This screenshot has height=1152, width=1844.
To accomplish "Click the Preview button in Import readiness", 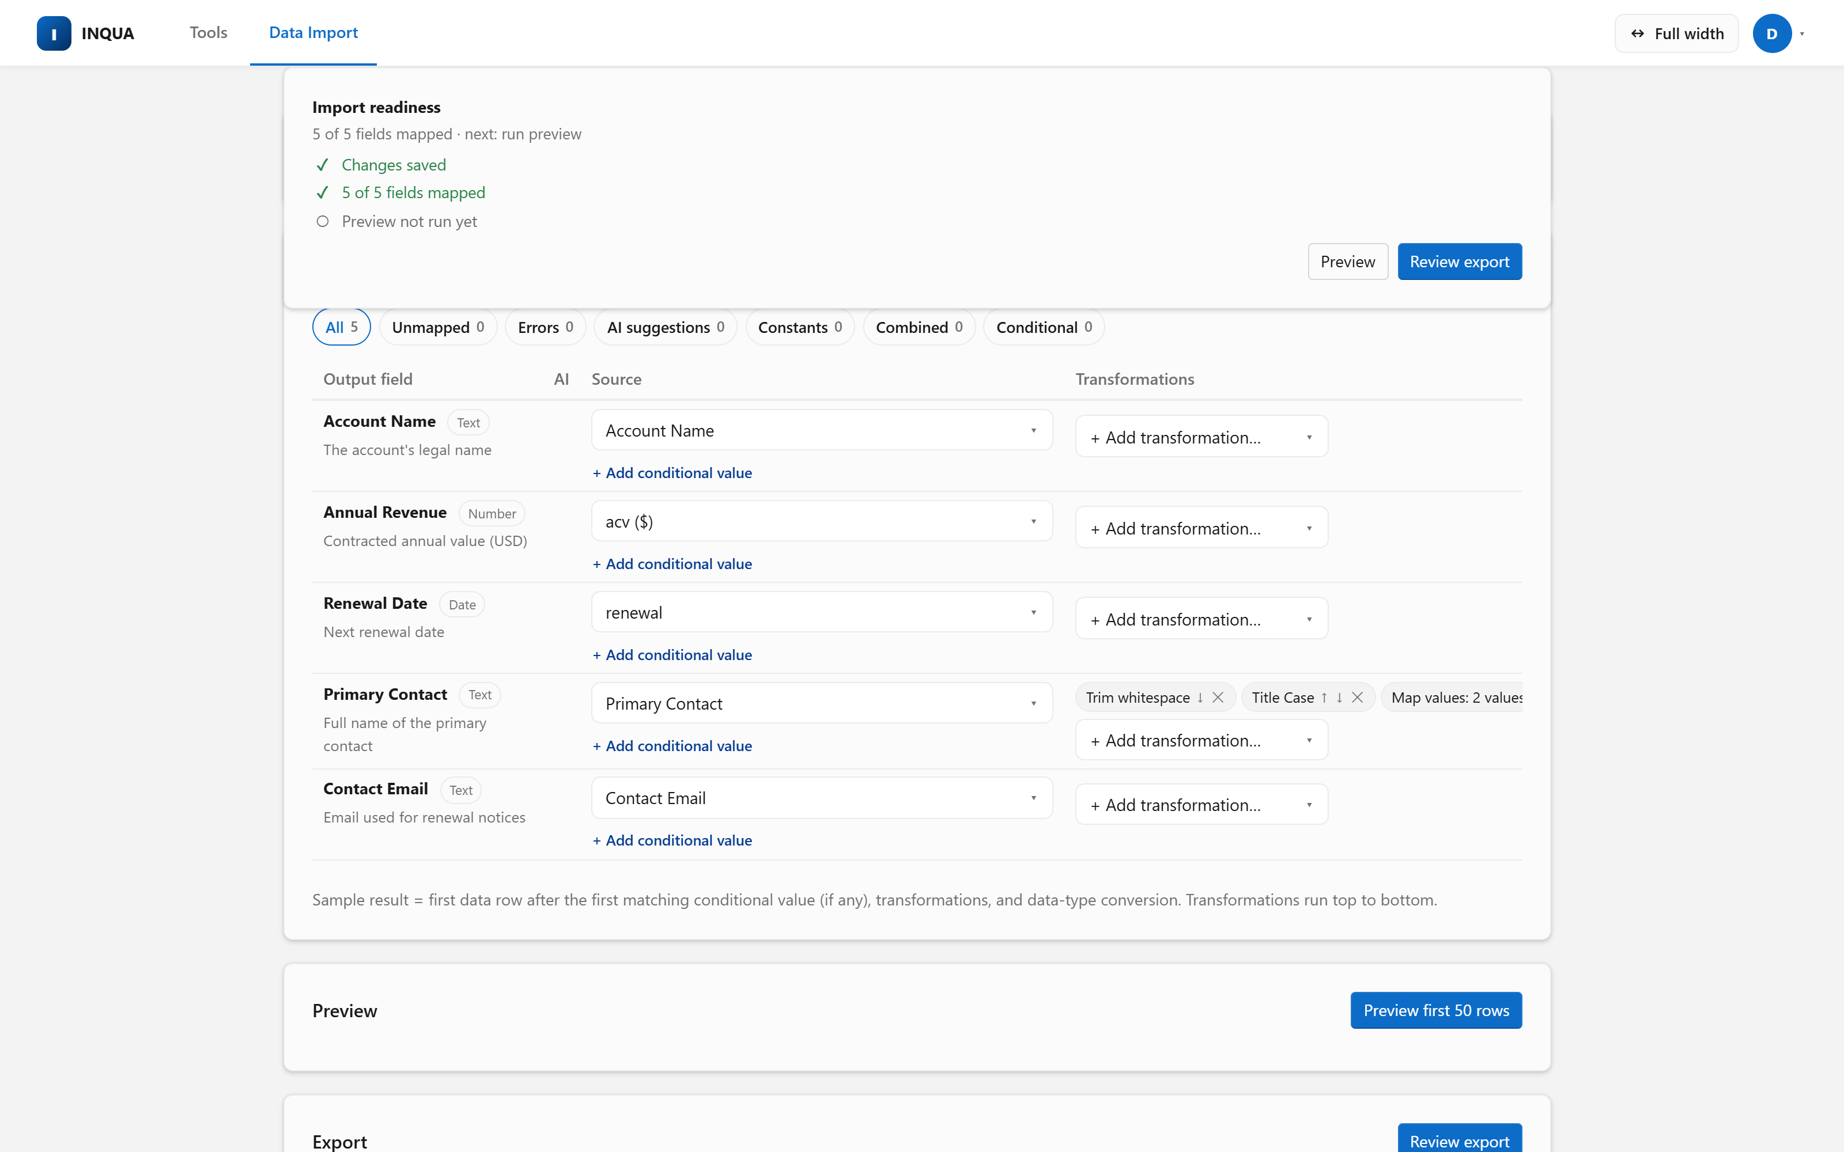I will 1348,262.
